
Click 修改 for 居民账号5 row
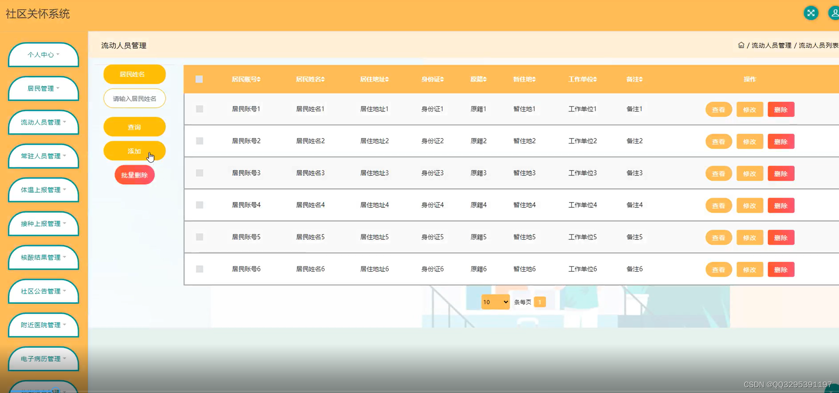click(x=750, y=238)
